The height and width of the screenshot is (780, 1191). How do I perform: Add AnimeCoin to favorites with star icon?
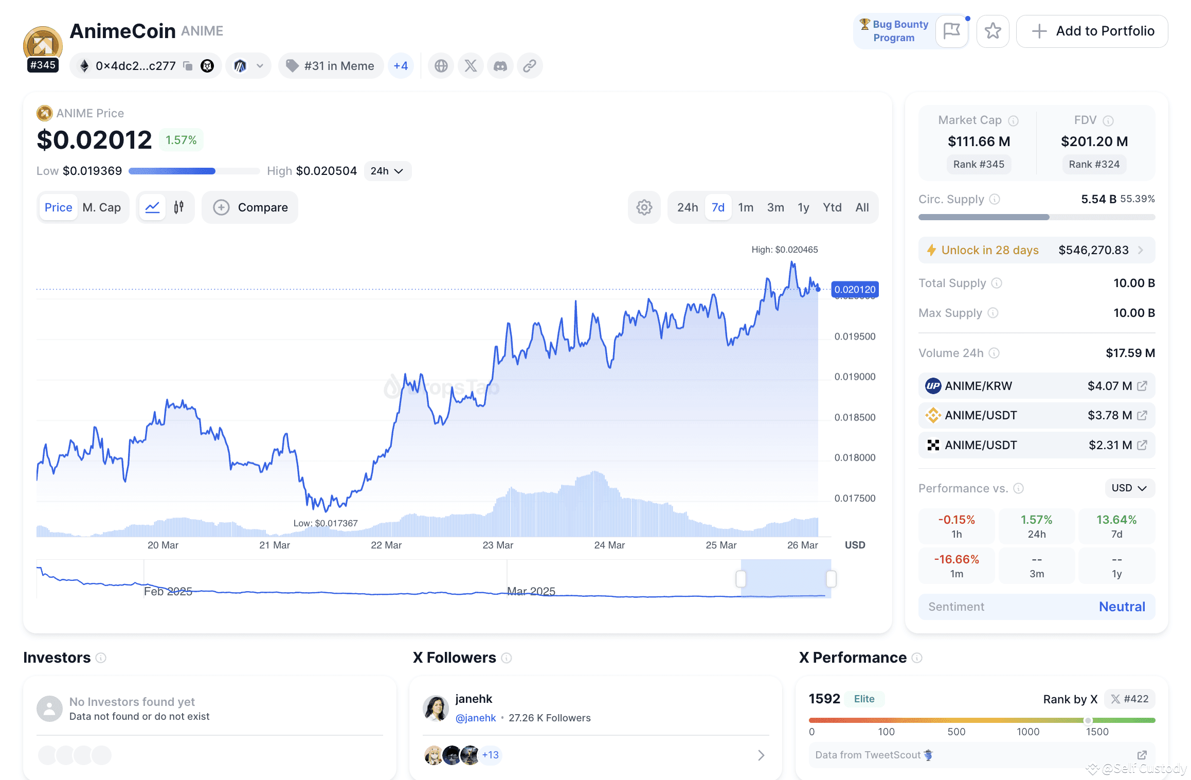[993, 31]
